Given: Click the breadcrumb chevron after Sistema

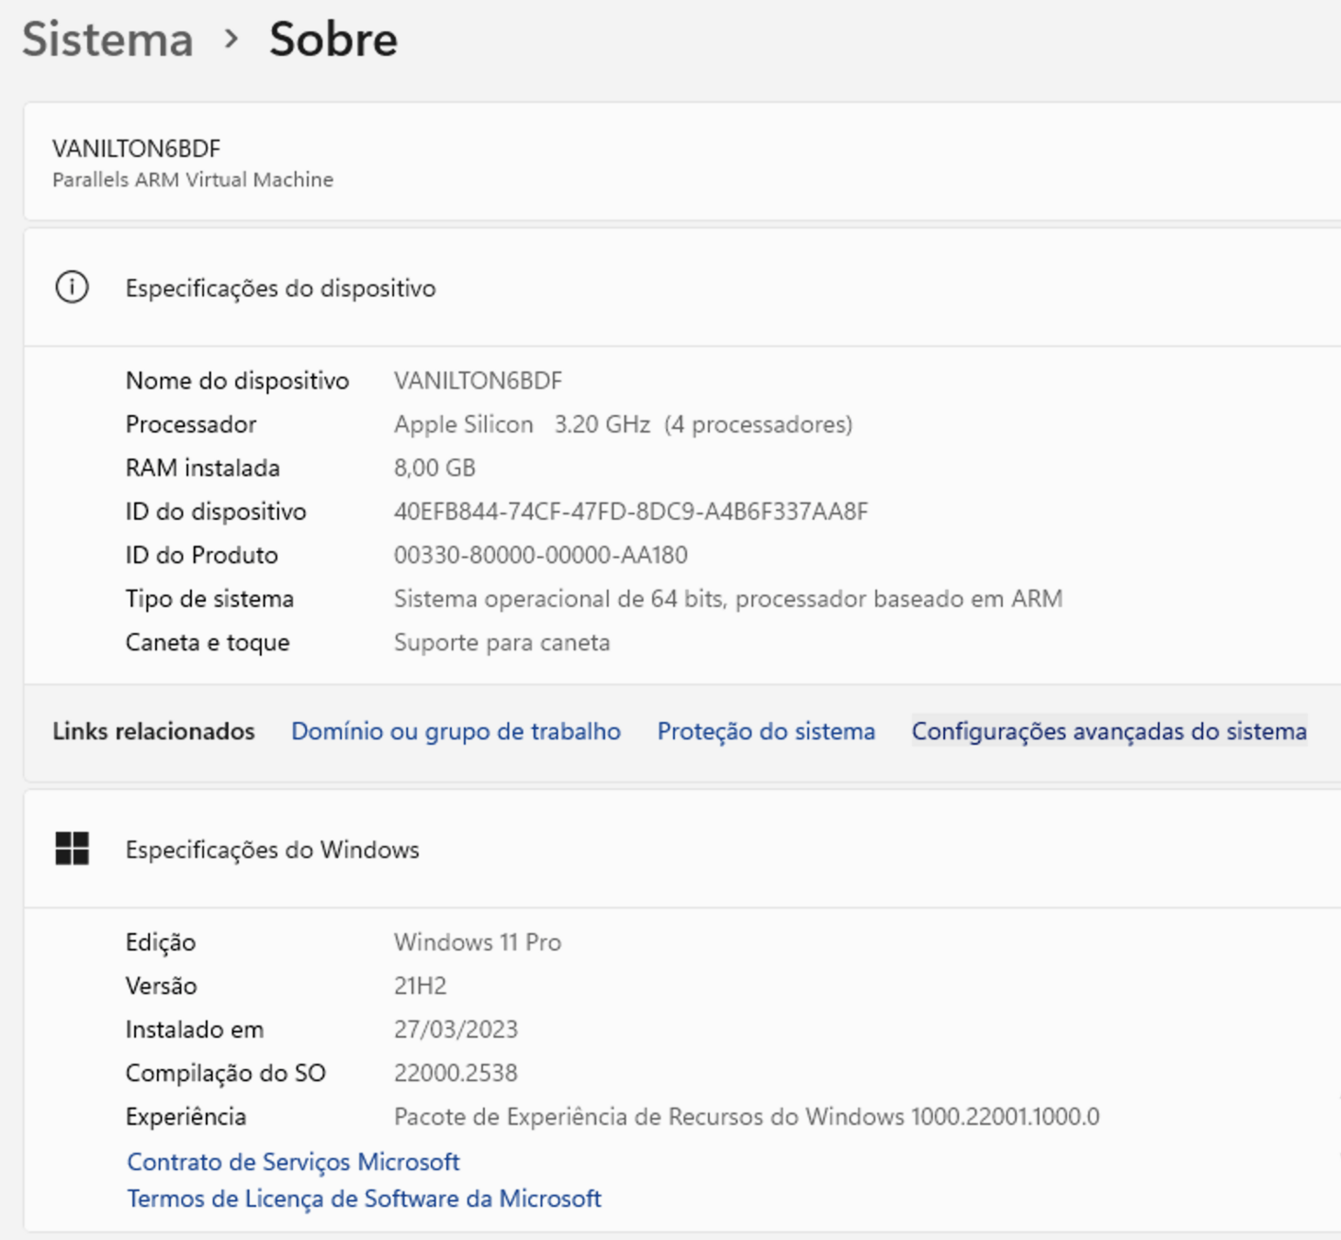Looking at the screenshot, I should pyautogui.click(x=231, y=39).
